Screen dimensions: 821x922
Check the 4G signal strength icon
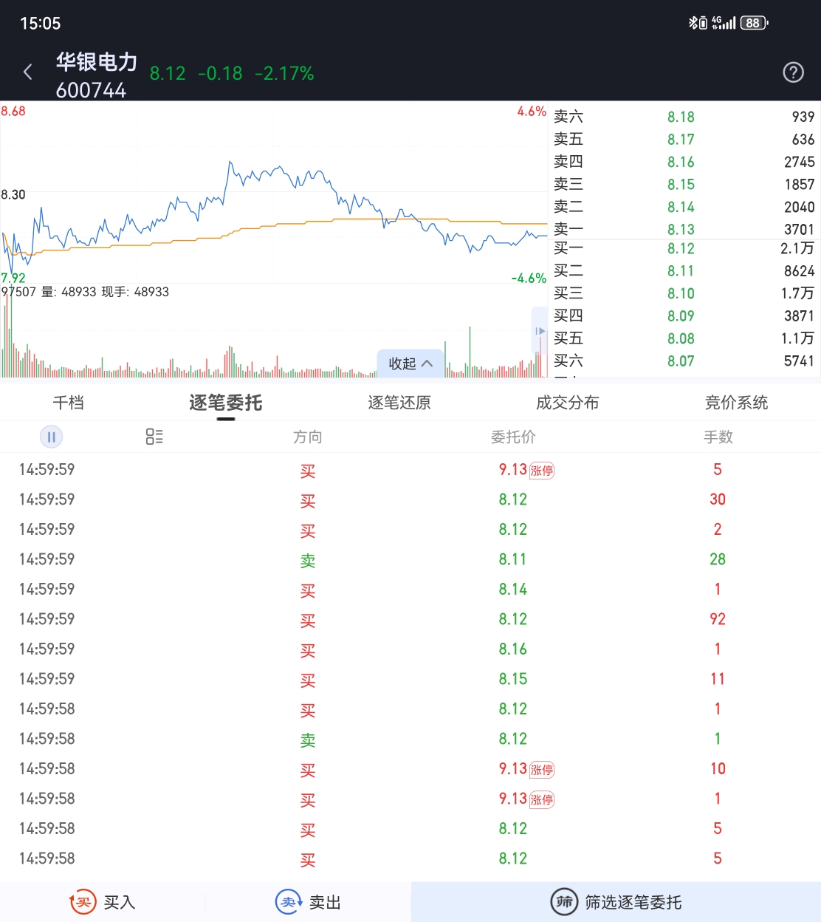pyautogui.click(x=724, y=23)
